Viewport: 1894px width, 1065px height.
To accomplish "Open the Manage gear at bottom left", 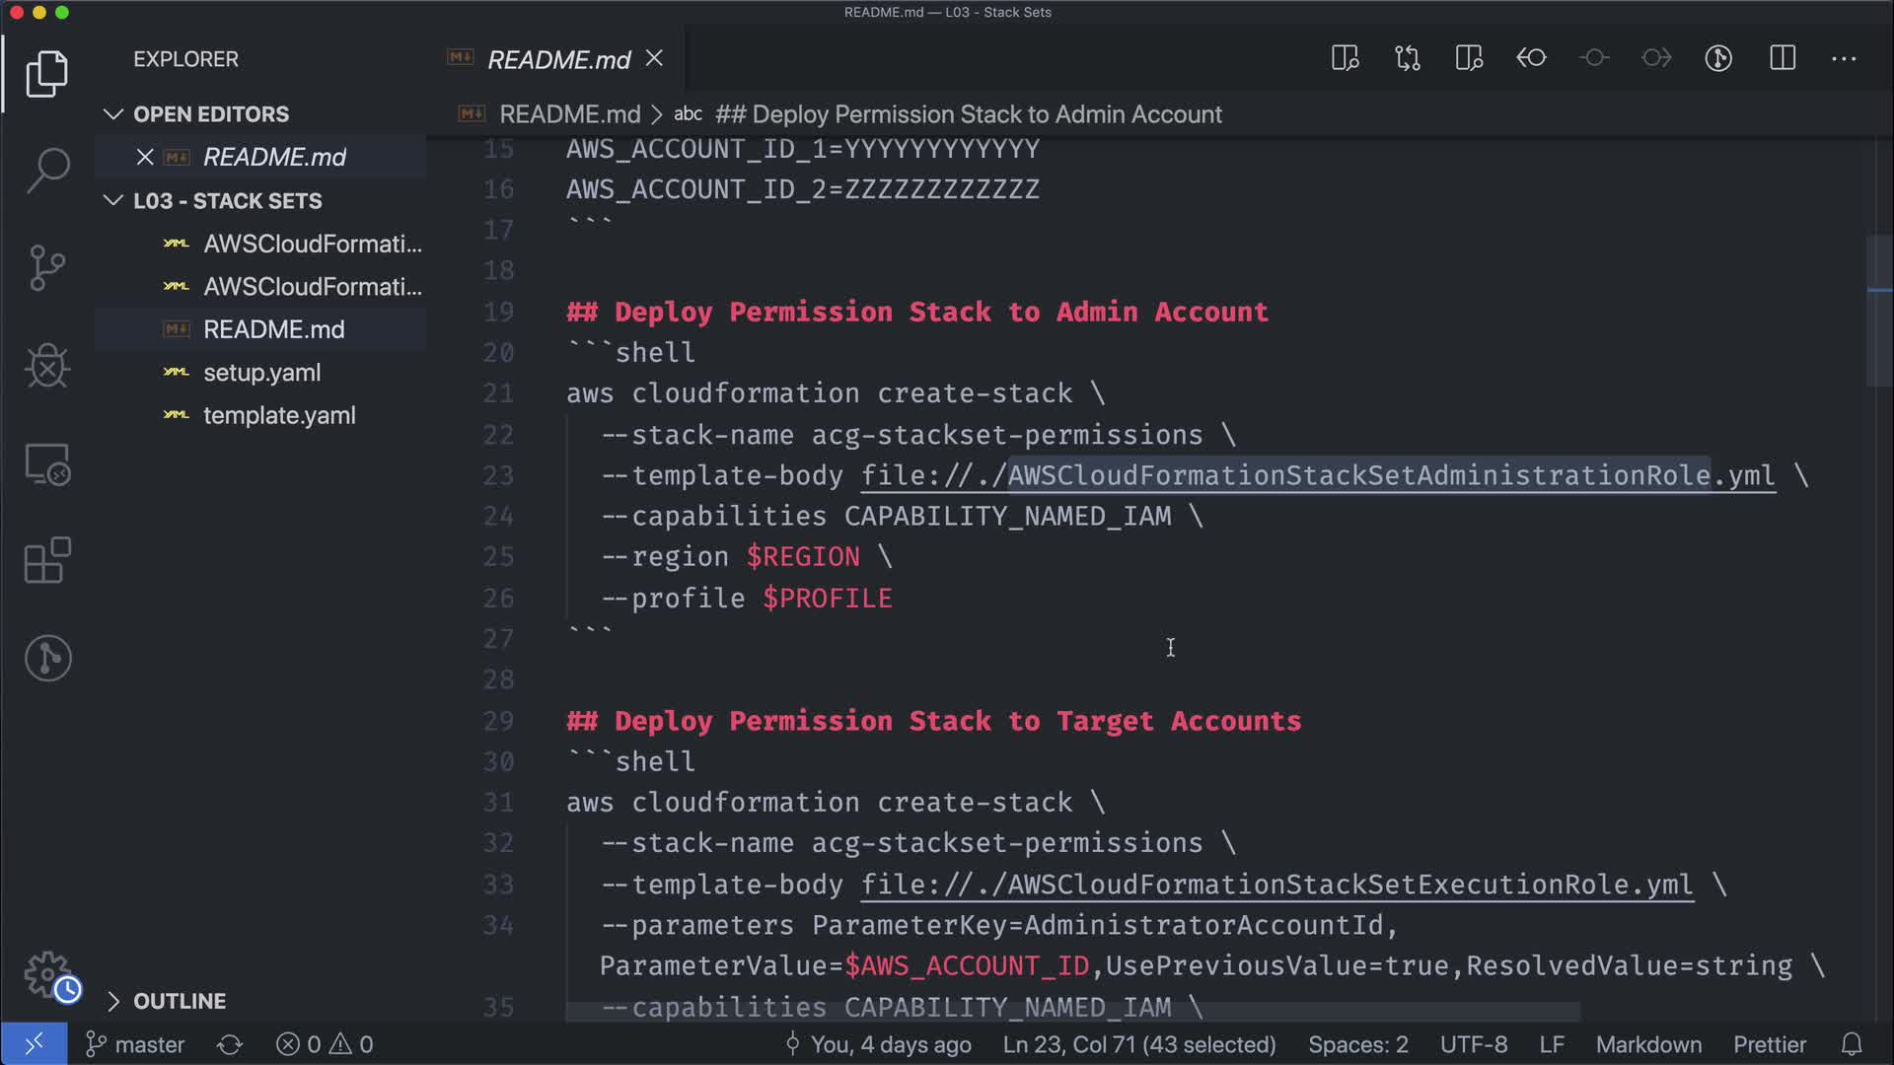I will click(47, 974).
